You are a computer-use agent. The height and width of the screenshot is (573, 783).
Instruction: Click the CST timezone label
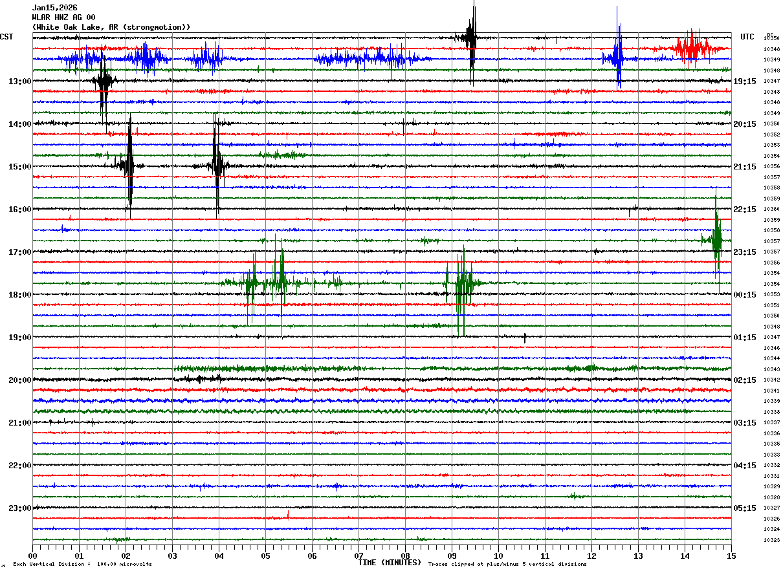point(6,37)
